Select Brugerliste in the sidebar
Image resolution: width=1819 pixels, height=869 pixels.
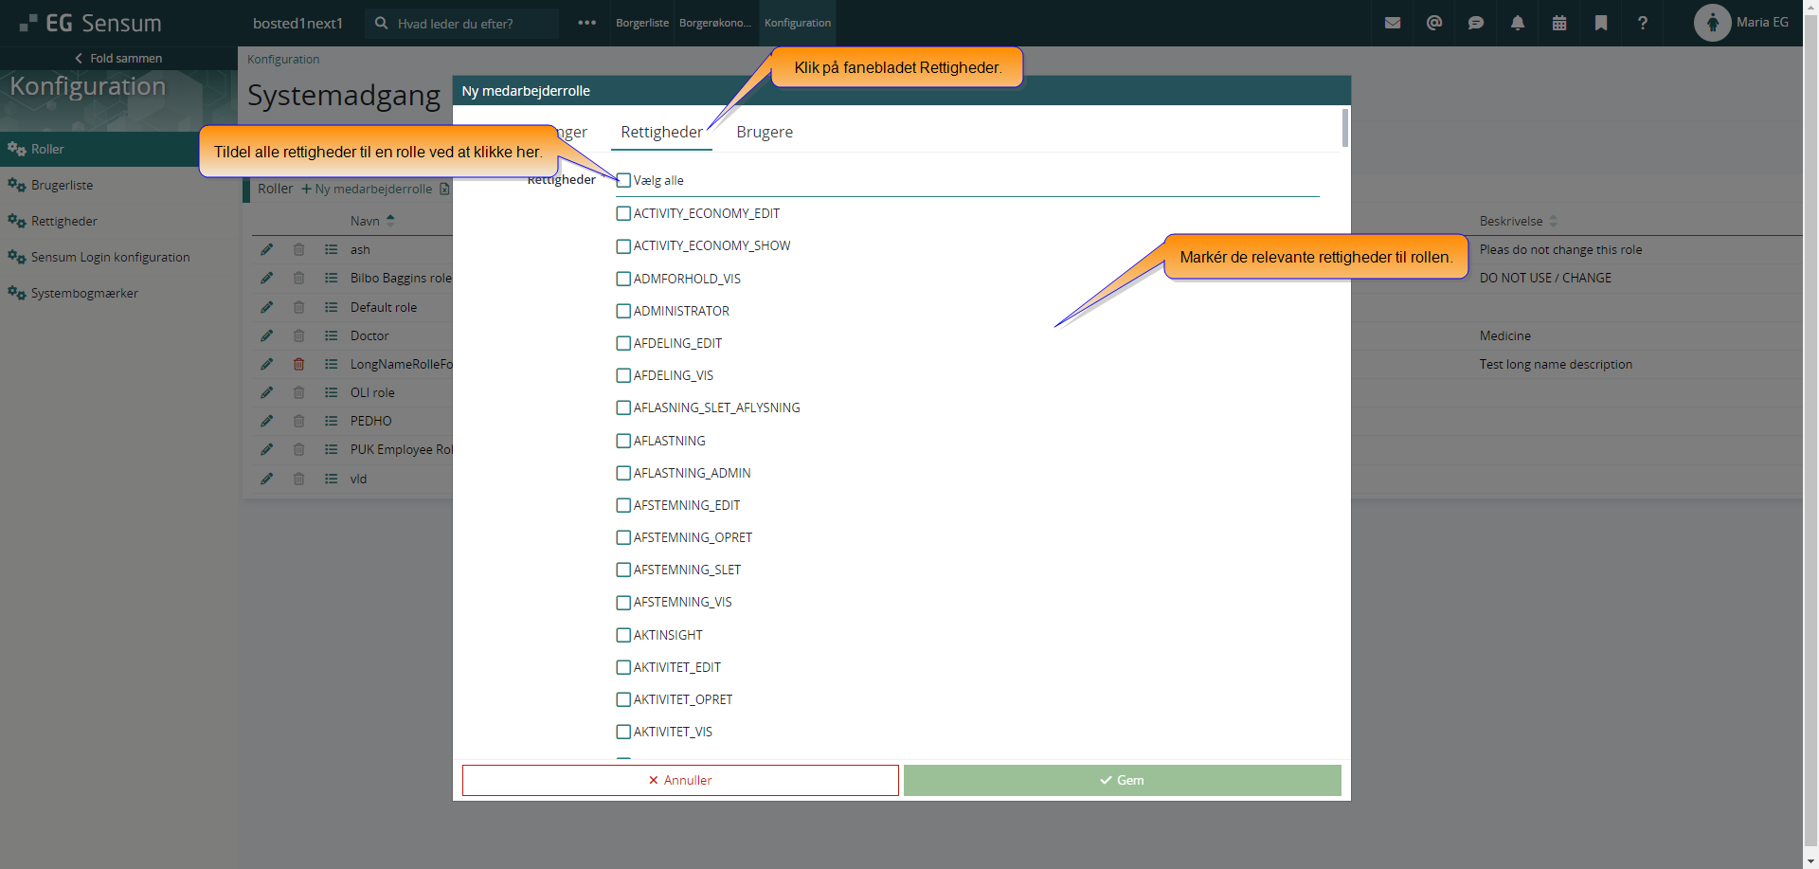click(x=62, y=185)
